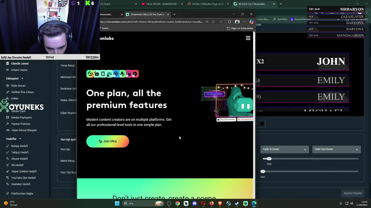Click the Takipçi Hedefi icon

click(8, 153)
